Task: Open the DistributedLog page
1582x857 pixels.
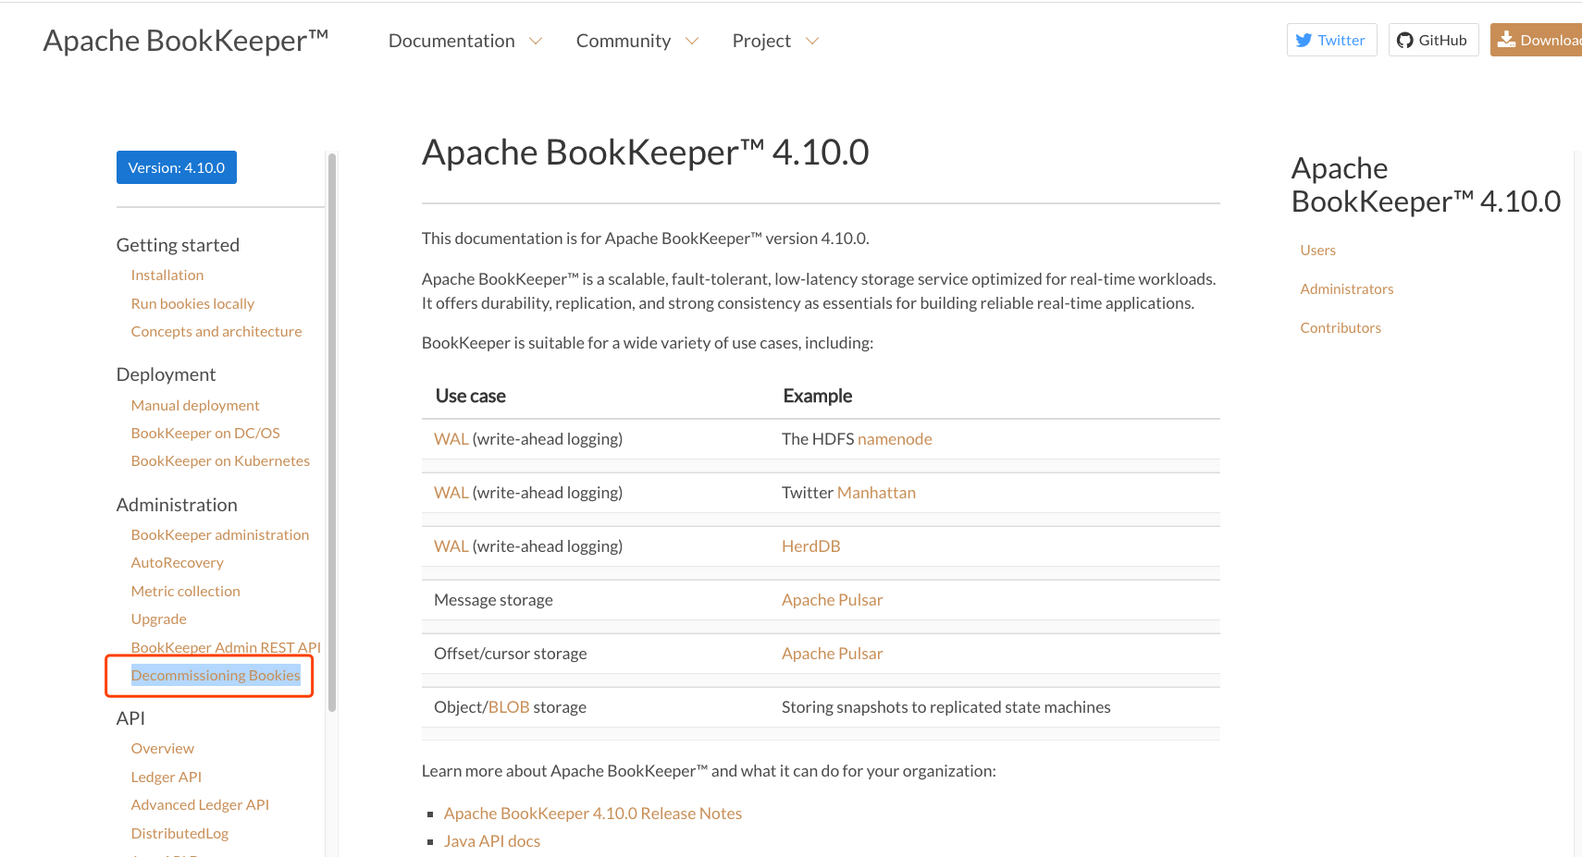Action: (x=179, y=833)
